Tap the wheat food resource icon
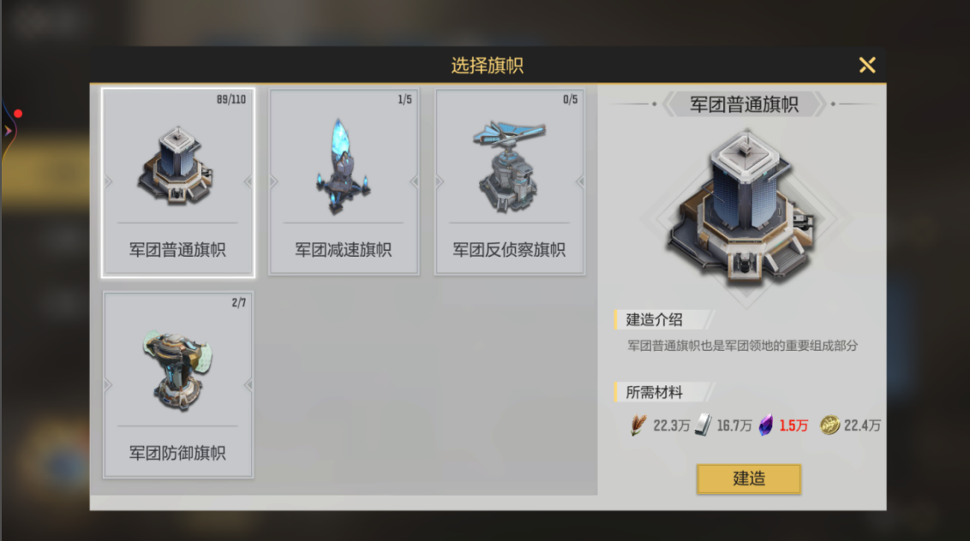This screenshot has width=970, height=541. pyautogui.click(x=638, y=425)
